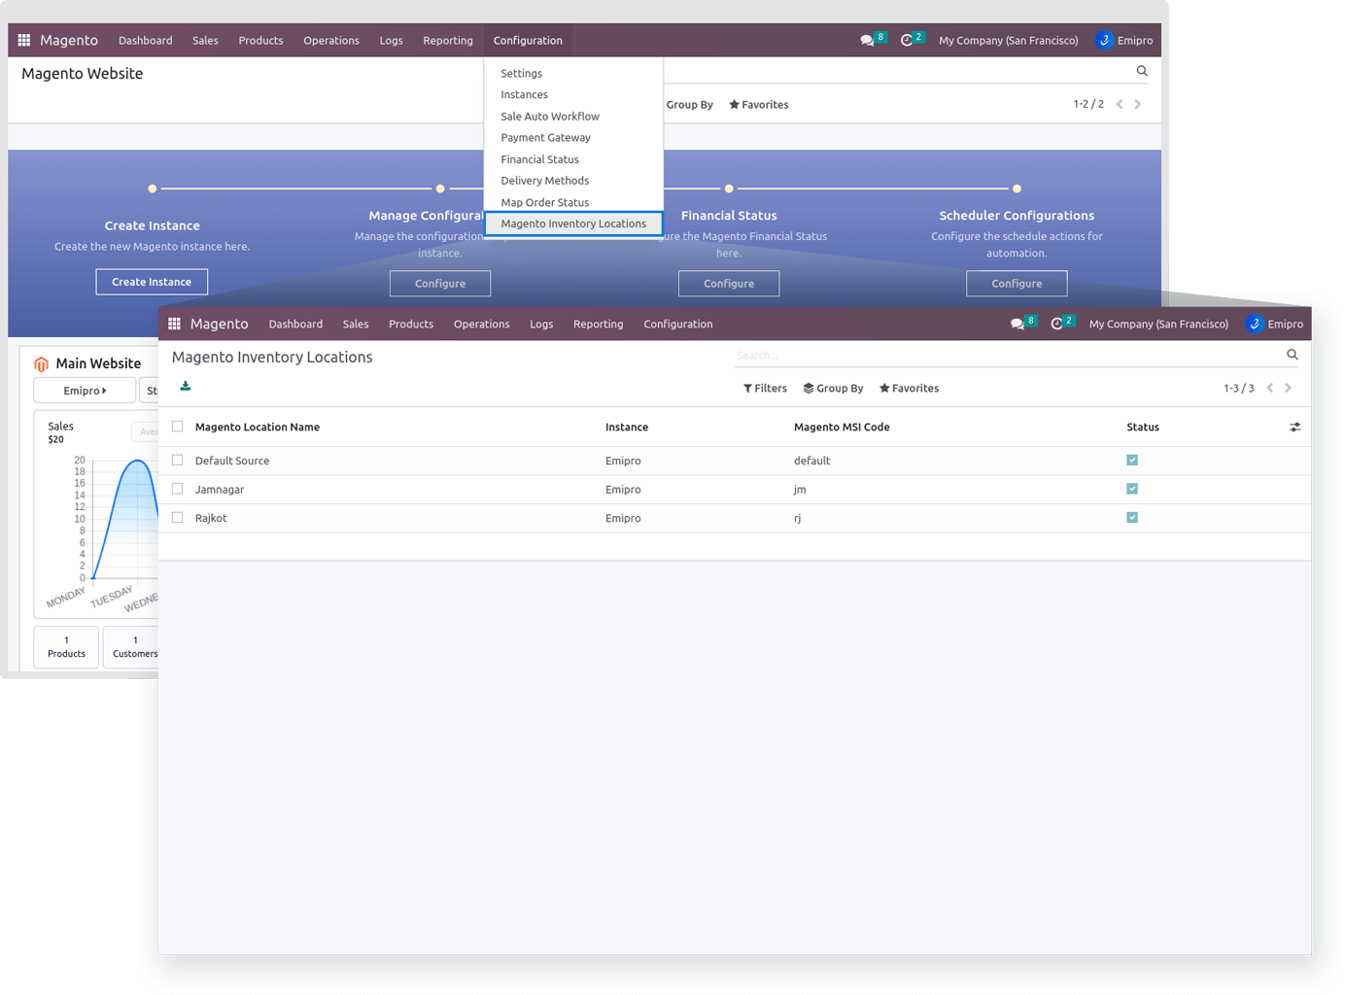Open column options adjust icon in table header

(x=1294, y=428)
